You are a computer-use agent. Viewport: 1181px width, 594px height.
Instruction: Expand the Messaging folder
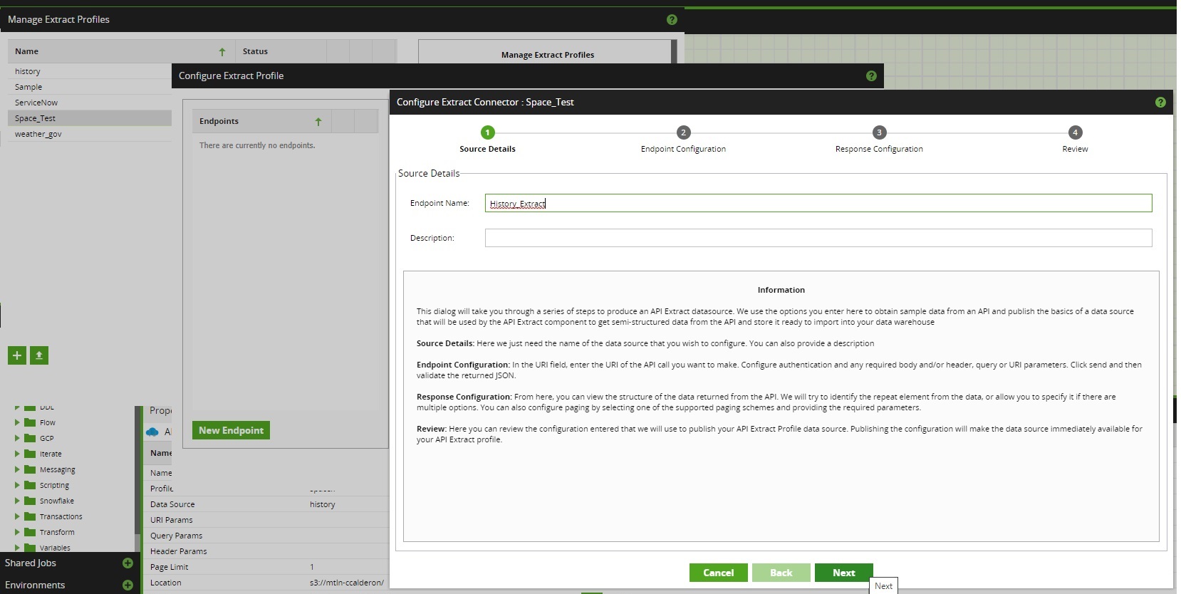pos(17,469)
